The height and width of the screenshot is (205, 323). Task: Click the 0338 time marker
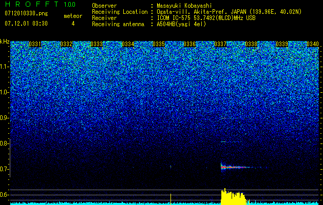[251, 44]
